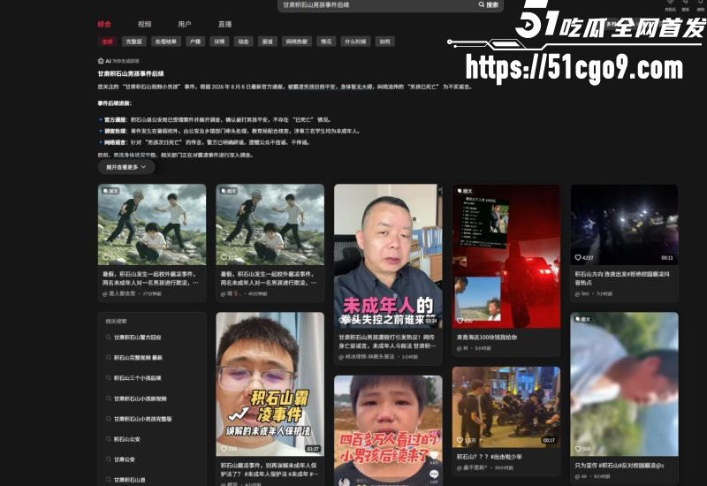Click search icon beside 甘肃积石山小孩原视频
The image size is (707, 486).
tap(108, 399)
